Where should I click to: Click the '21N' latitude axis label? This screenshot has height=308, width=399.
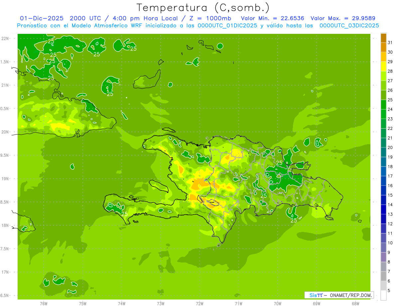click(5, 85)
